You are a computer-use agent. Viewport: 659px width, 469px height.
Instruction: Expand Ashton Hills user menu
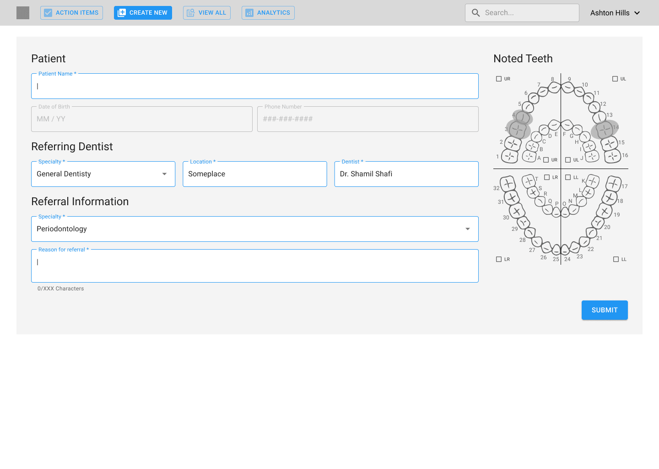[x=615, y=13]
